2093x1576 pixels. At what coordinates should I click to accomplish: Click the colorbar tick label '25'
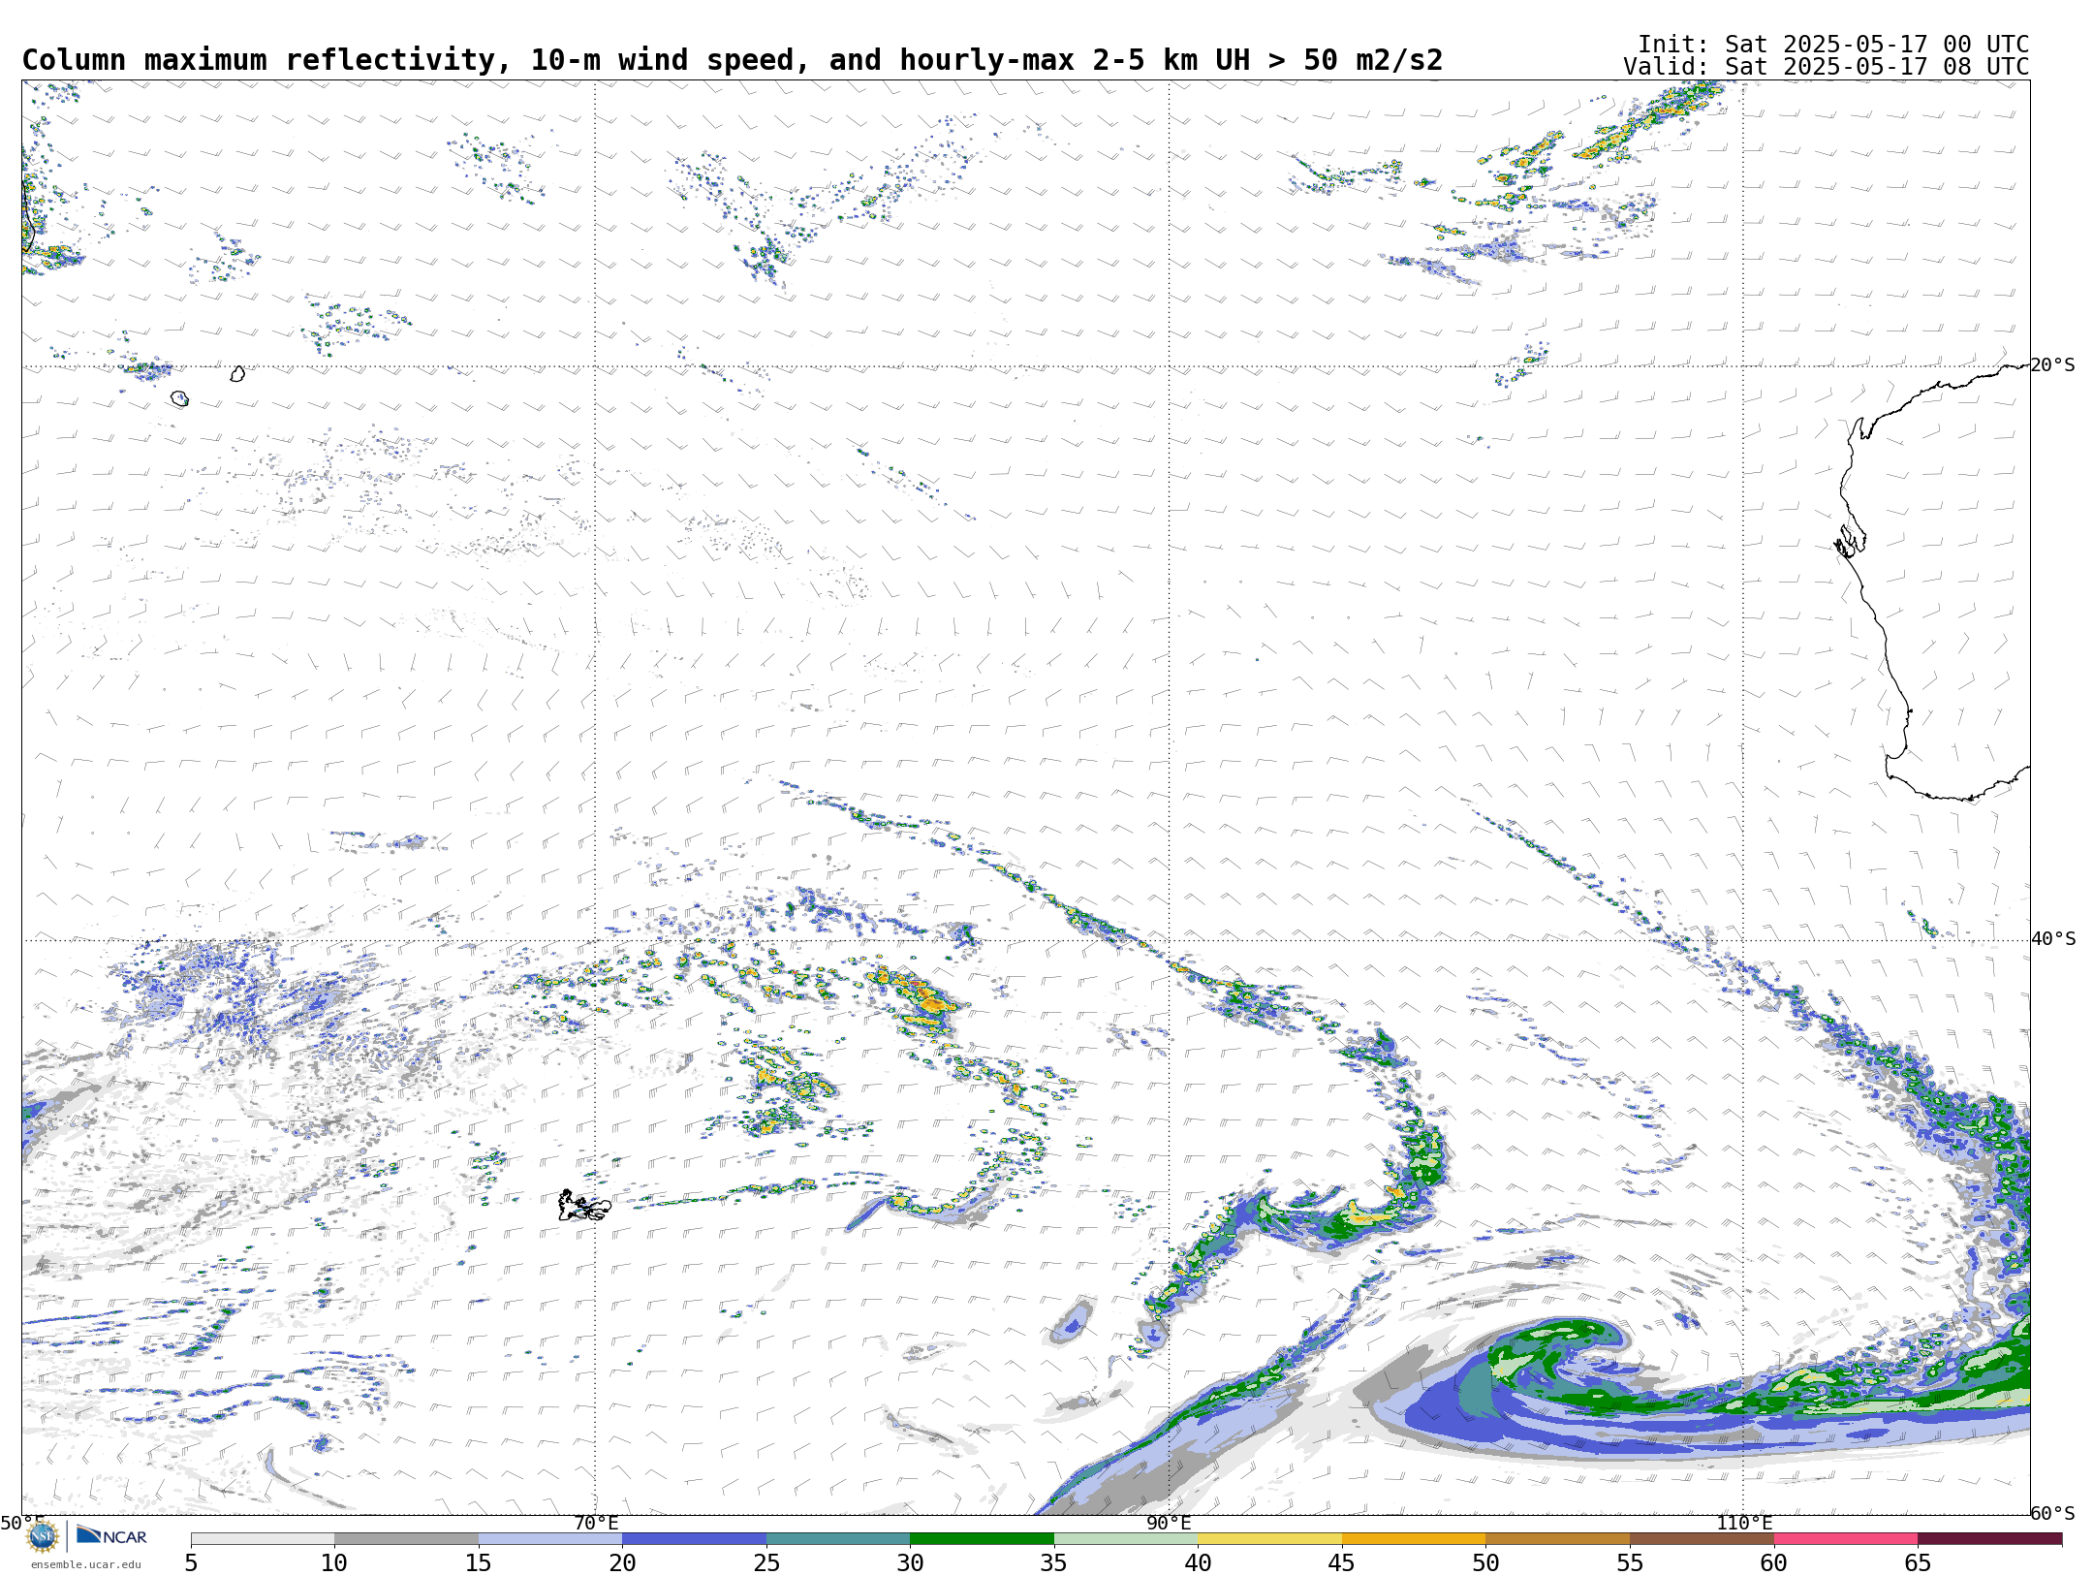[766, 1562]
